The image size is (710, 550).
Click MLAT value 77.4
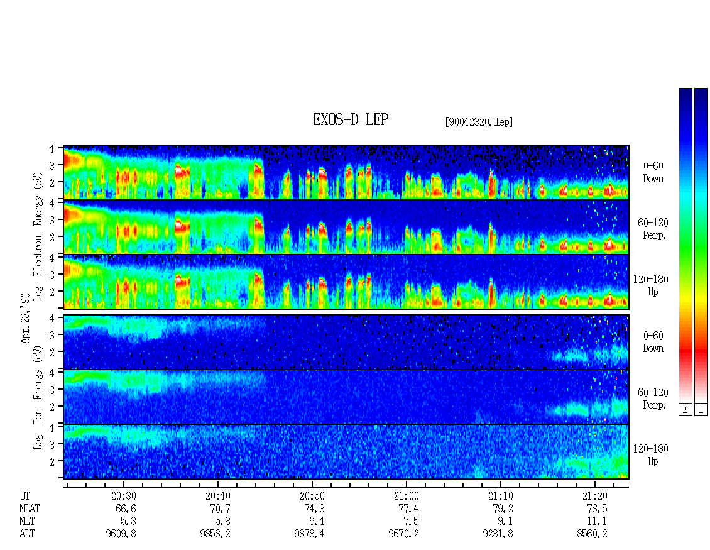click(408, 509)
